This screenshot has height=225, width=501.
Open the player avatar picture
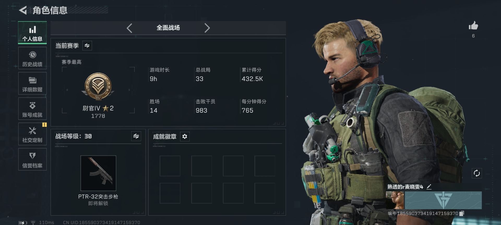pos(395,200)
